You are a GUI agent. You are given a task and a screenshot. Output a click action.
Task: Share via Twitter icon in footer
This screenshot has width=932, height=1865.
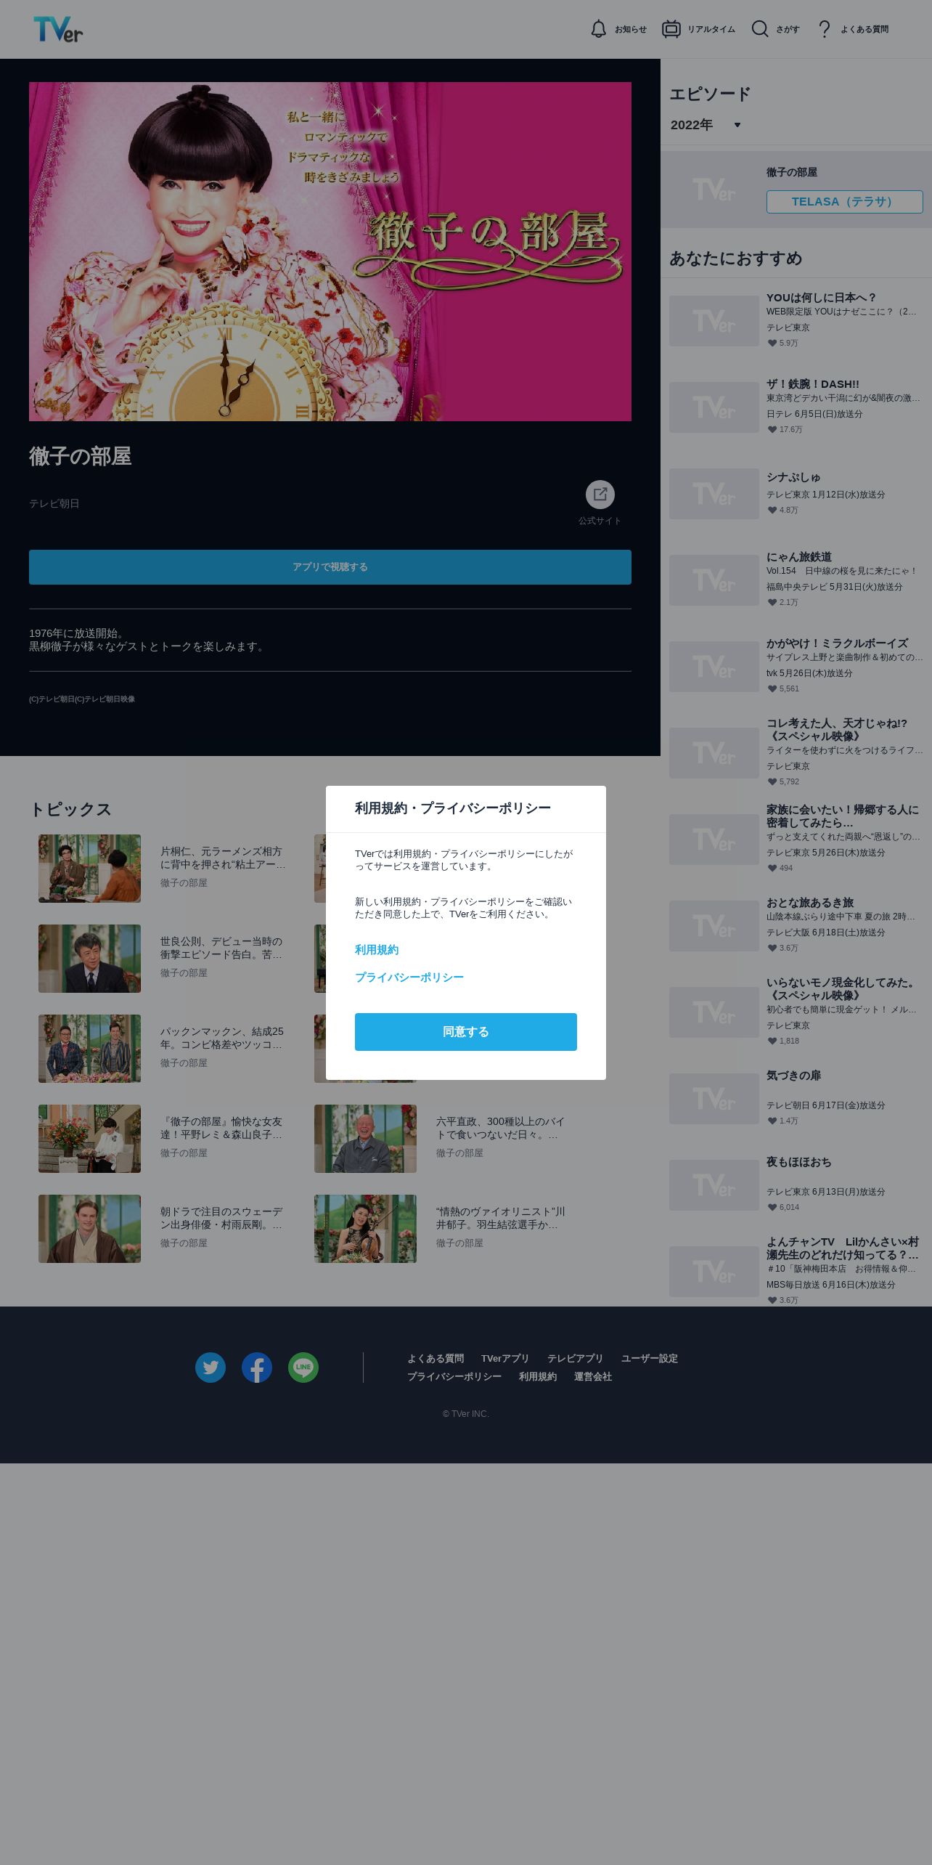(210, 1368)
